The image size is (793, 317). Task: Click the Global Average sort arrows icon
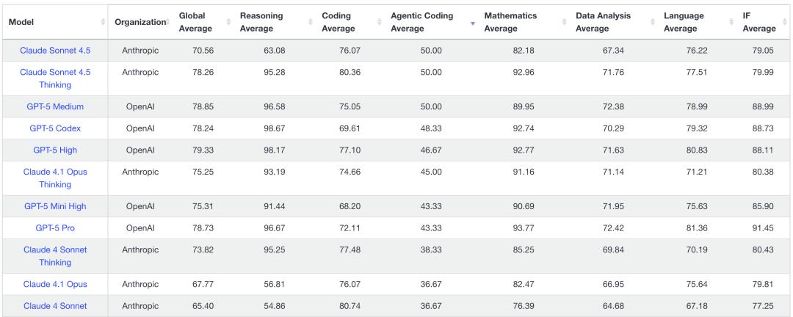coord(228,23)
